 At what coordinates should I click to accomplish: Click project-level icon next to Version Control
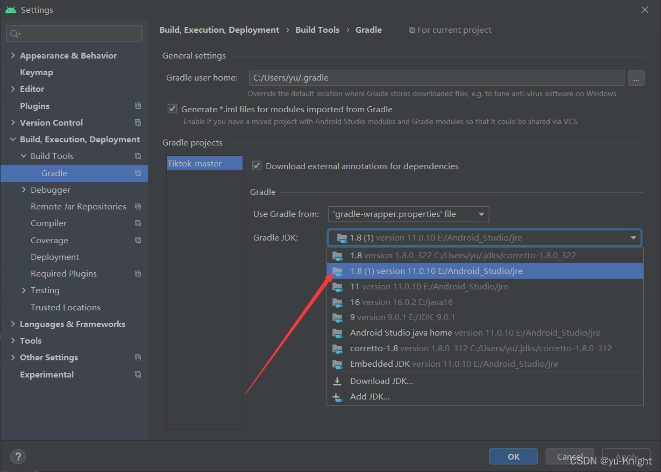coord(138,122)
